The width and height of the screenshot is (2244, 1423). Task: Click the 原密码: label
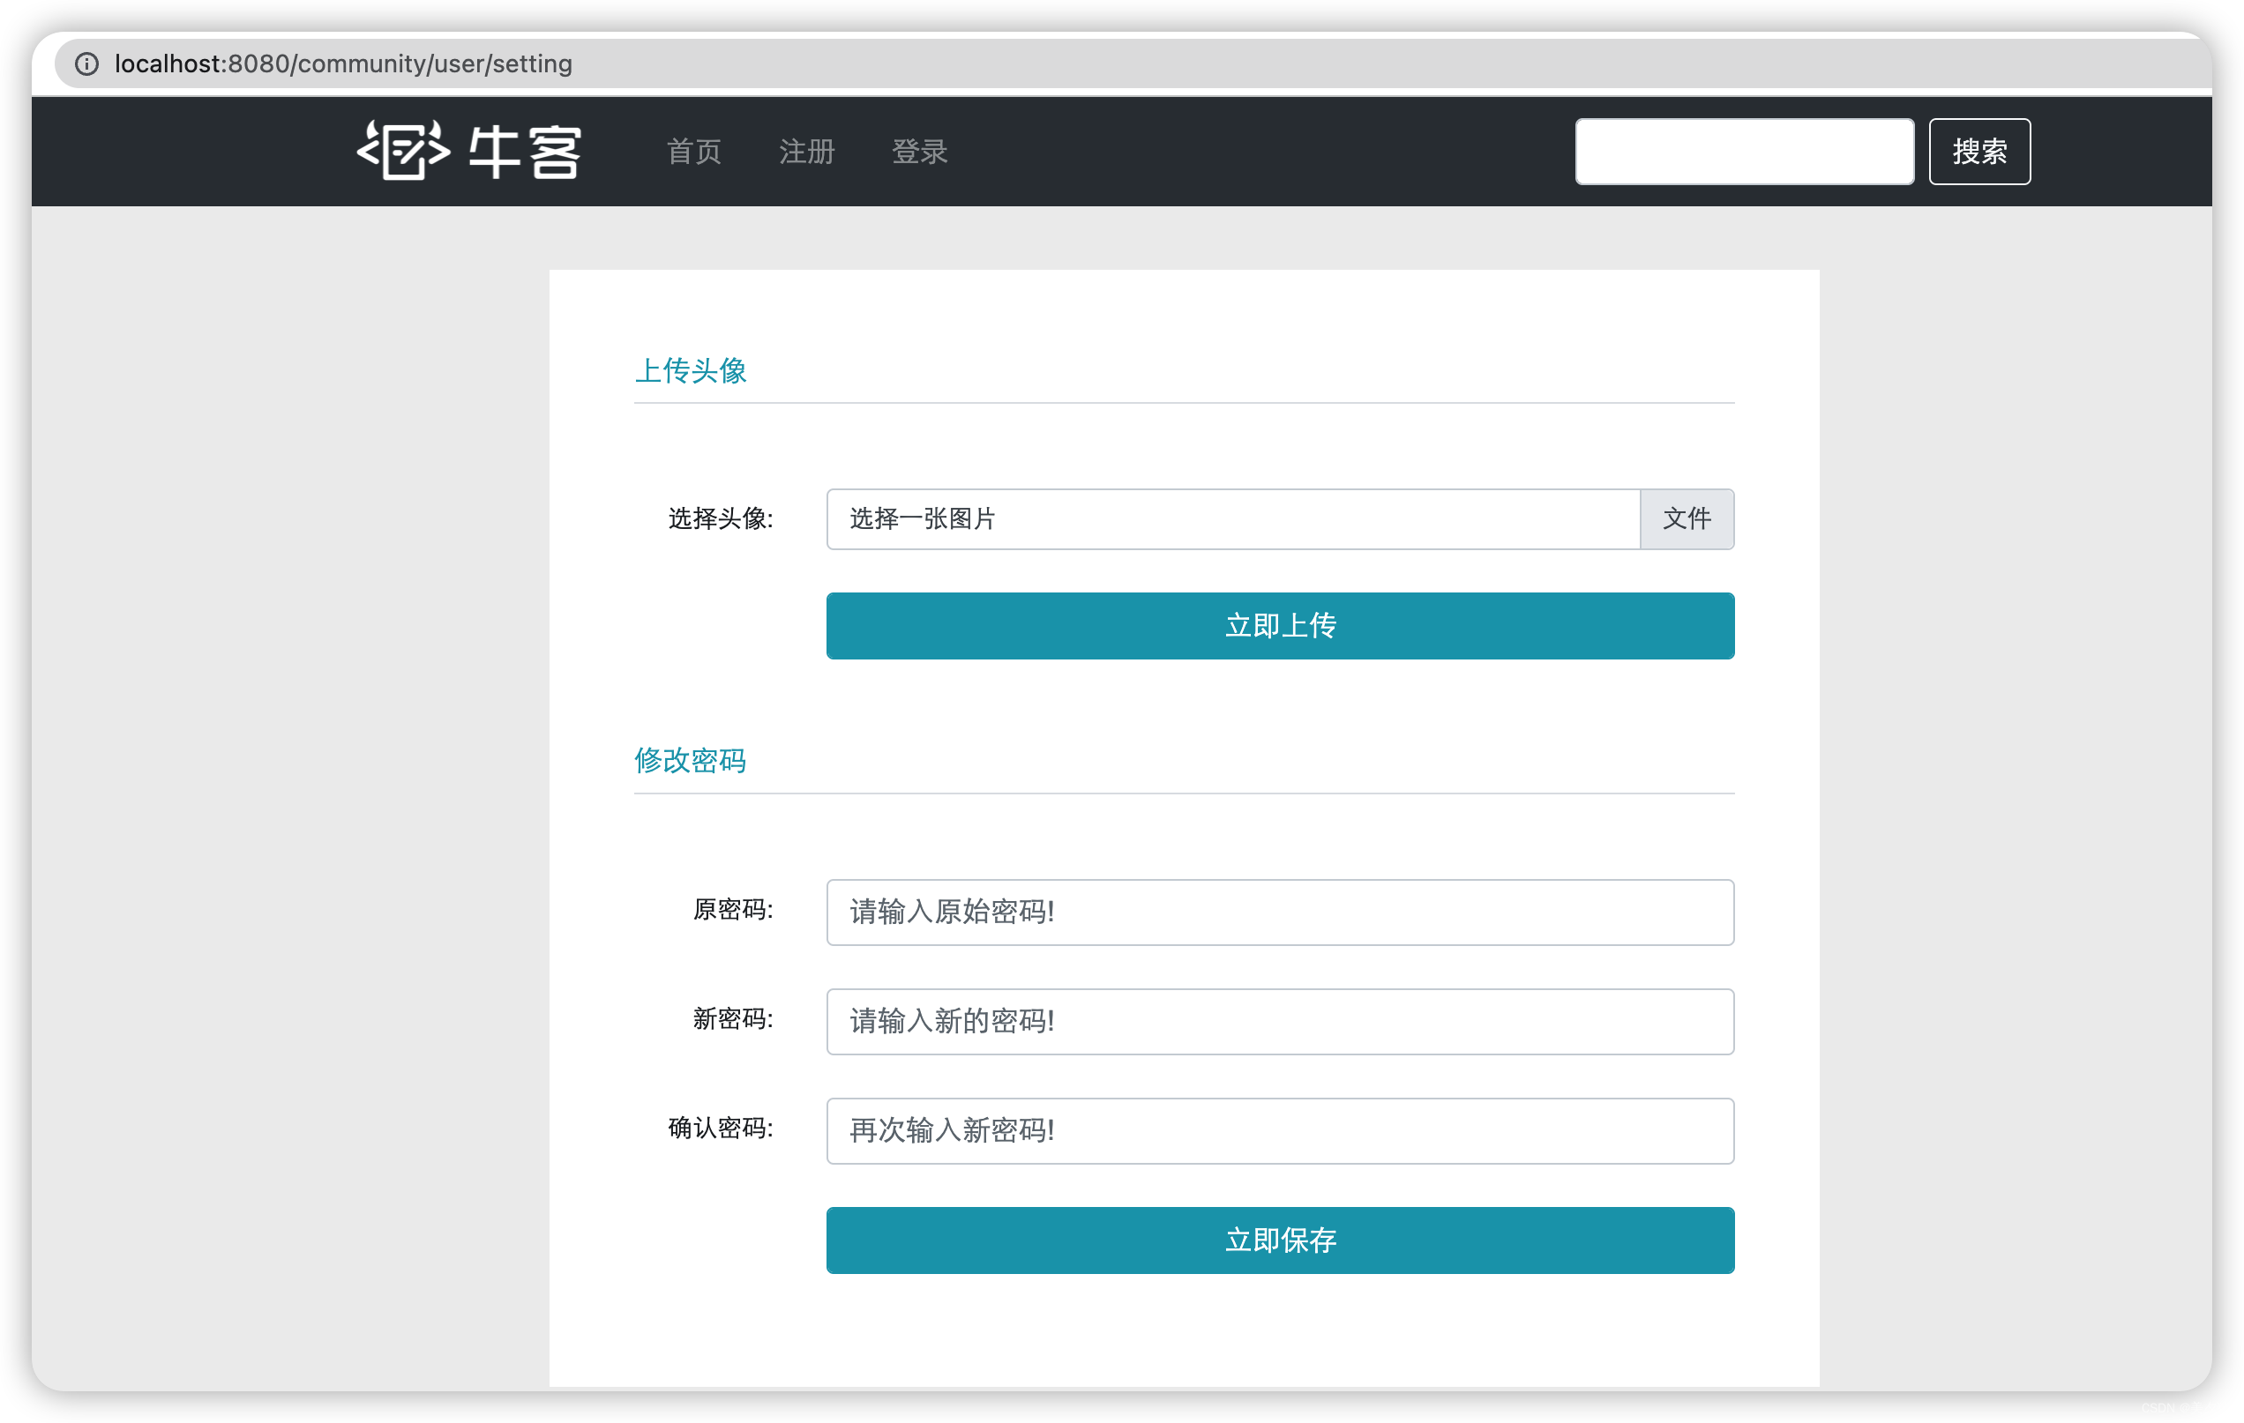pos(732,910)
